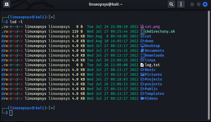
Task: Click the Downloads directory name
Action: [x=154, y=55]
